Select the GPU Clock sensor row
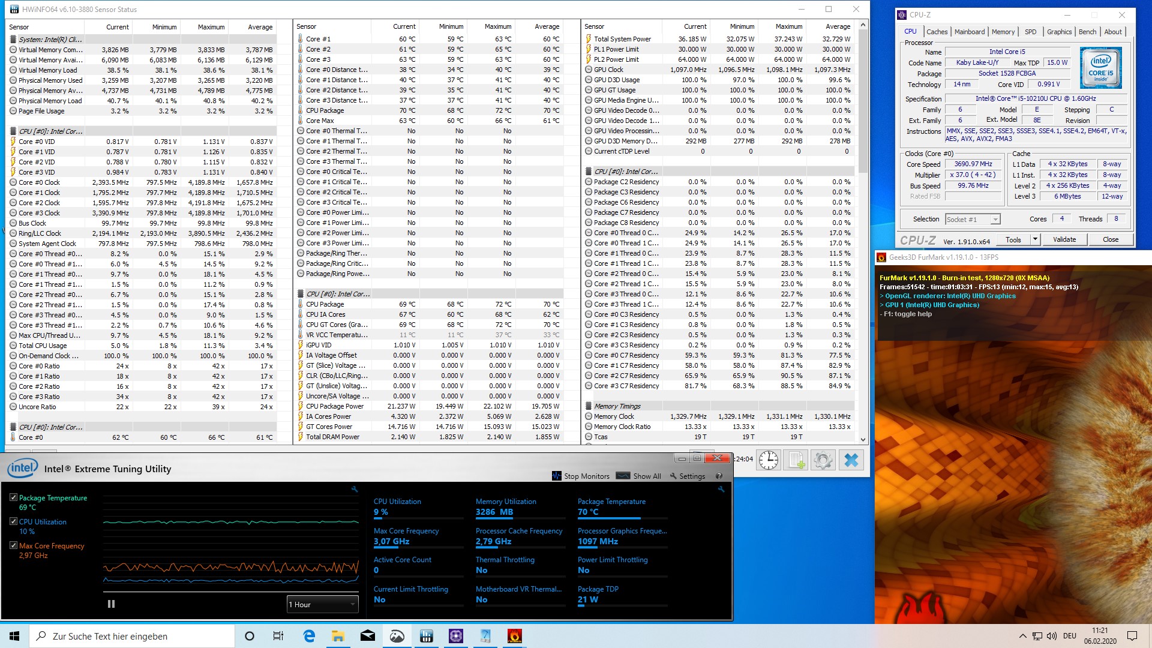The image size is (1152, 648). click(719, 70)
